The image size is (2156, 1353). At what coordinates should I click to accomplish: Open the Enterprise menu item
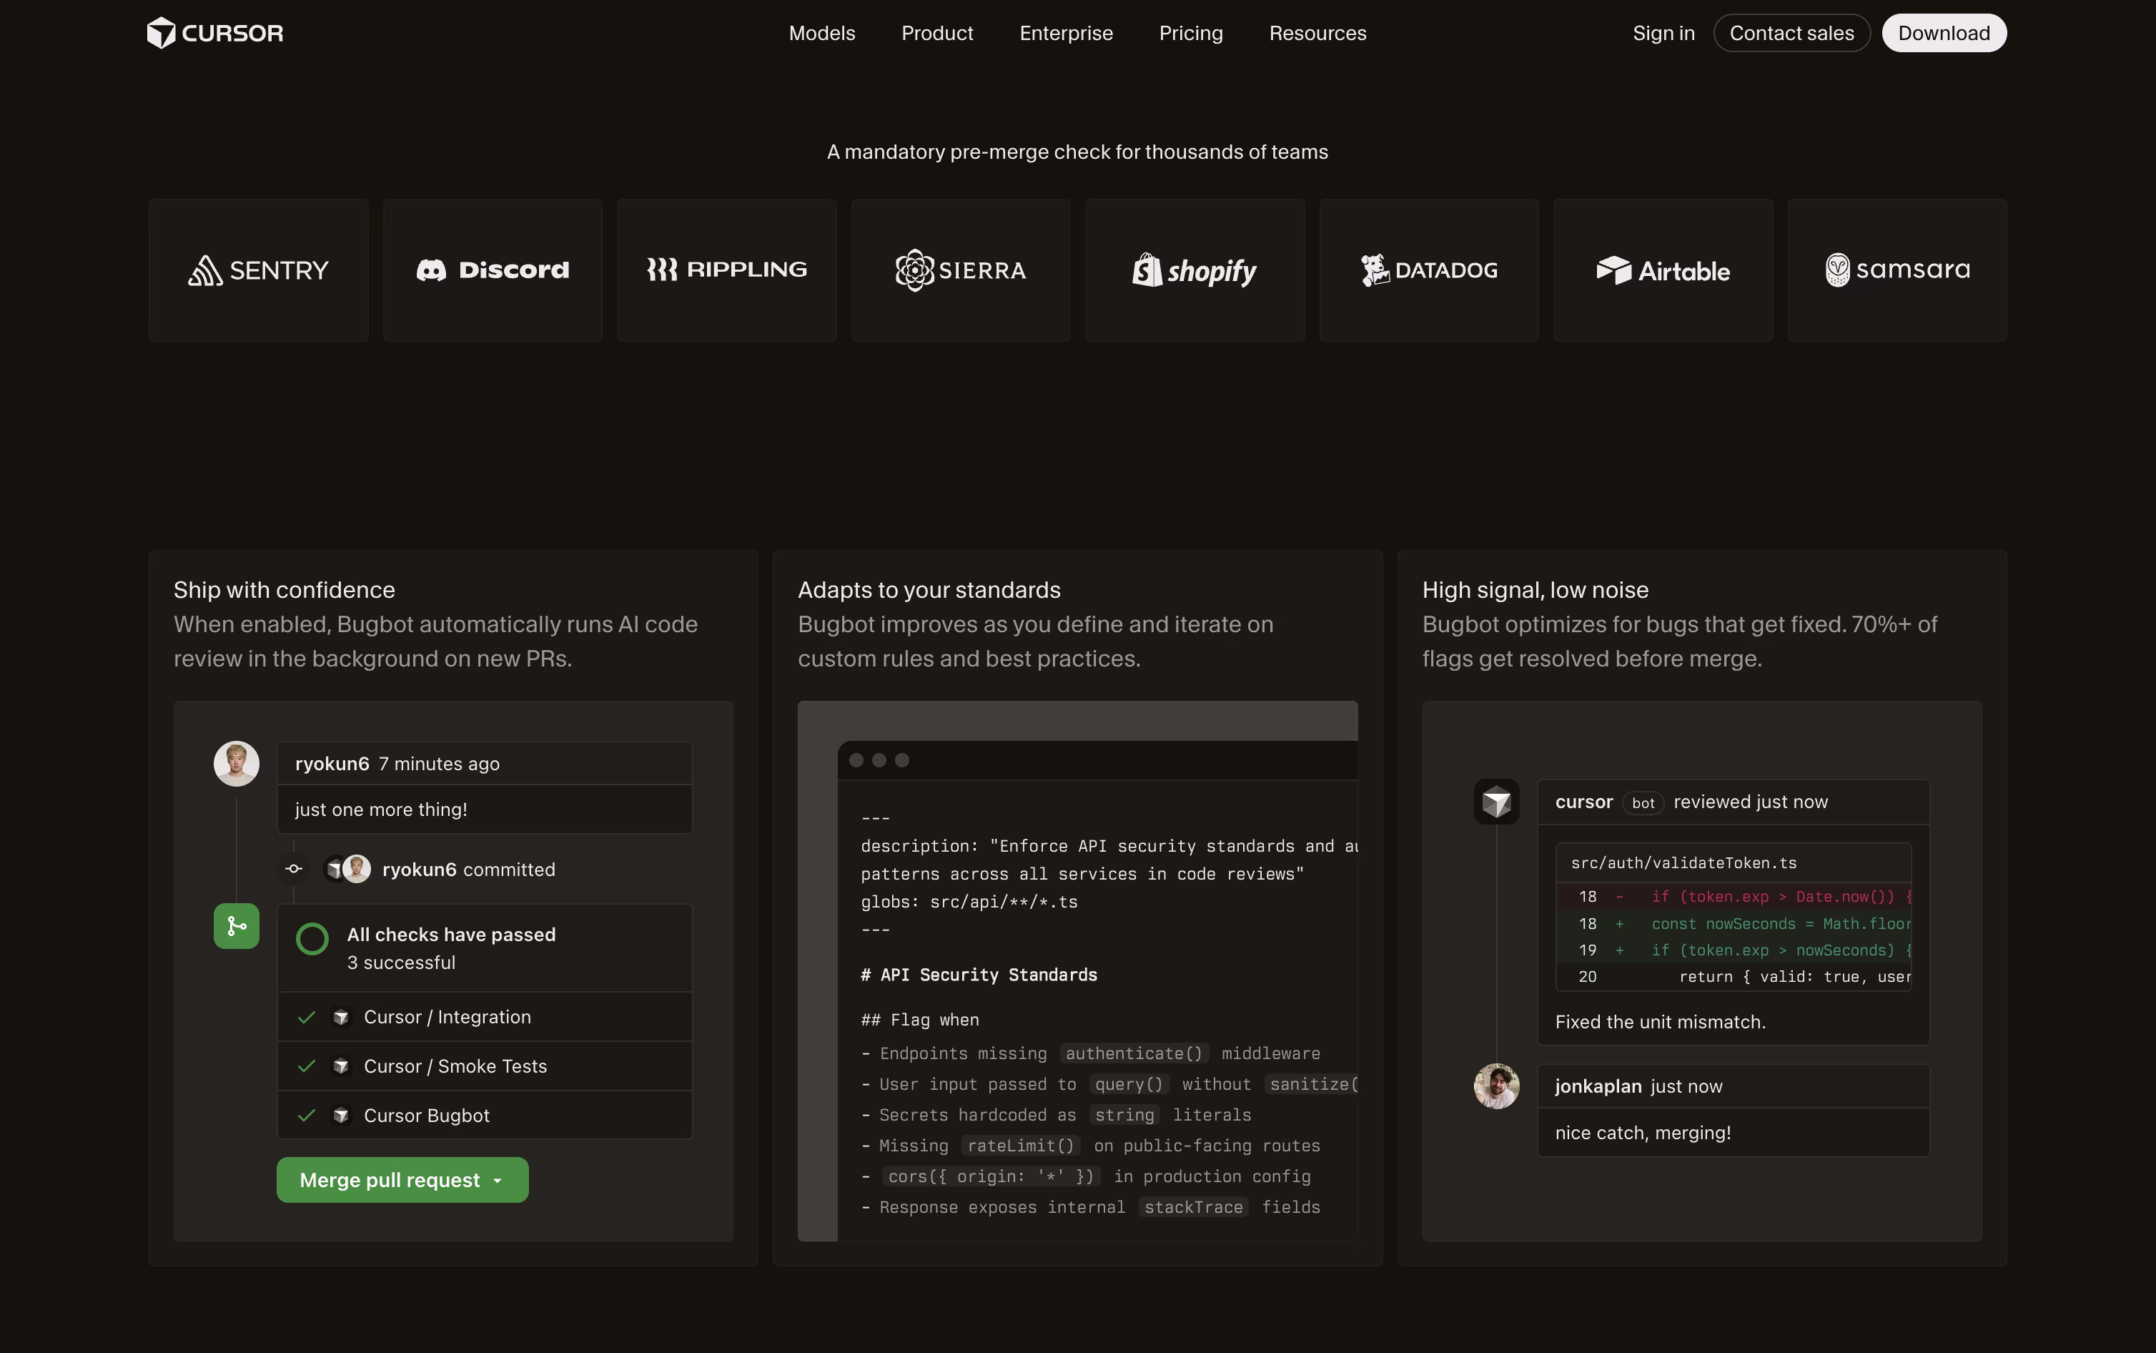(1066, 33)
